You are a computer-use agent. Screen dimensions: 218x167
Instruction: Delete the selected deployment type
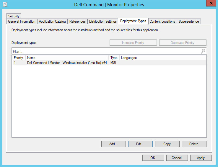coord(194,144)
